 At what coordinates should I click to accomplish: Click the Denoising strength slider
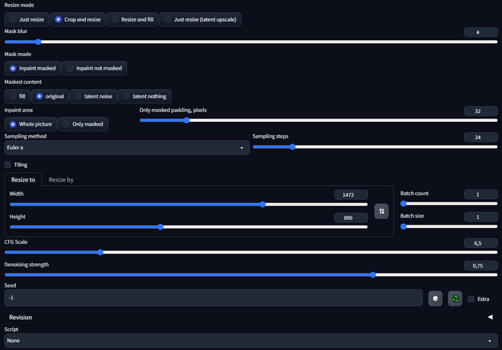coord(251,275)
